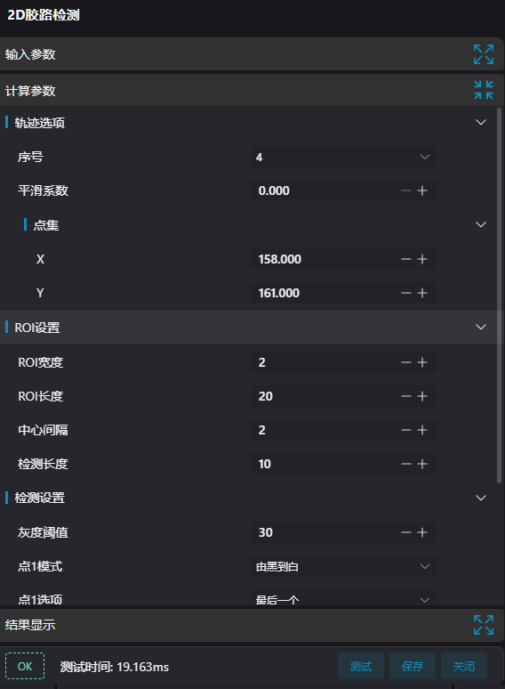Collapse the 轨迹选项 section chevron
This screenshot has height=689, width=505.
point(481,122)
